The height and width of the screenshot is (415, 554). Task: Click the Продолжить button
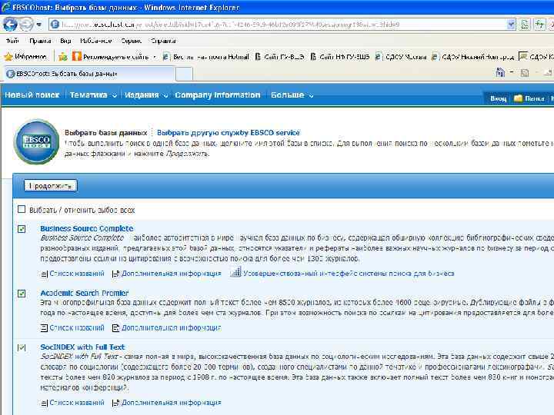coord(51,186)
